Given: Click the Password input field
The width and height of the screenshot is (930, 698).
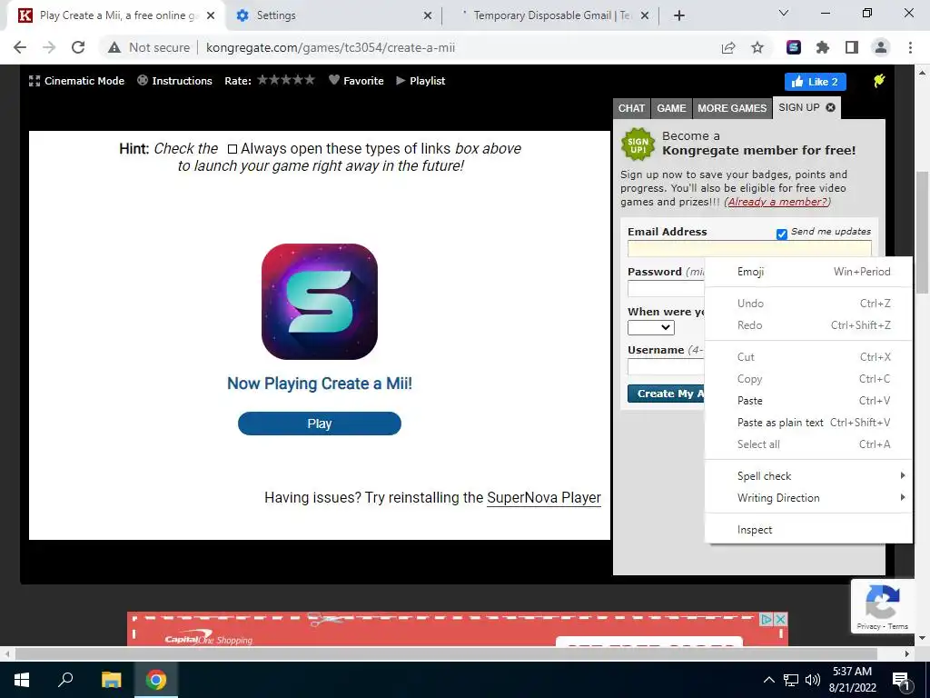Looking at the screenshot, I should [666, 288].
